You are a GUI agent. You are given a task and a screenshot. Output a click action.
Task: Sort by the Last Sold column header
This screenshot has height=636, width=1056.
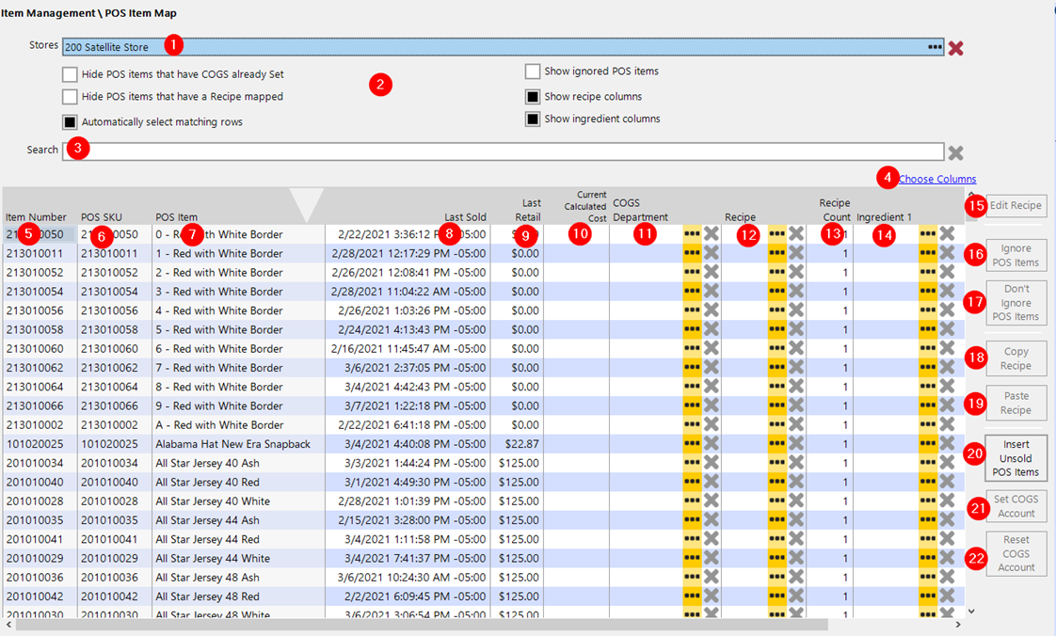pyautogui.click(x=465, y=217)
